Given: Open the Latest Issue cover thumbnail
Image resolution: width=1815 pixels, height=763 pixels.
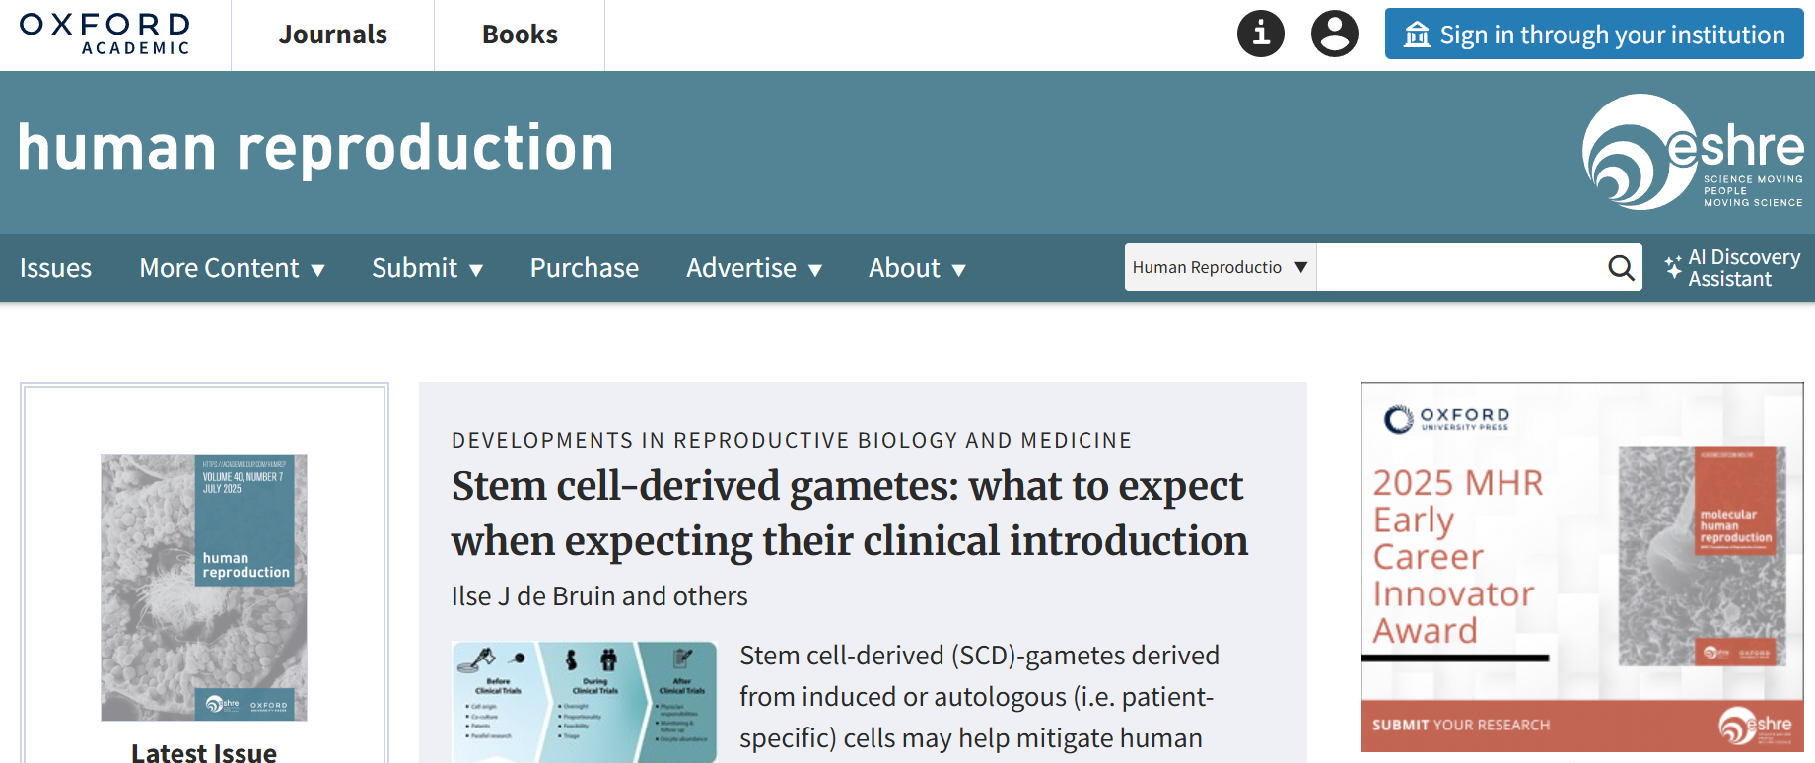Looking at the screenshot, I should [x=204, y=588].
